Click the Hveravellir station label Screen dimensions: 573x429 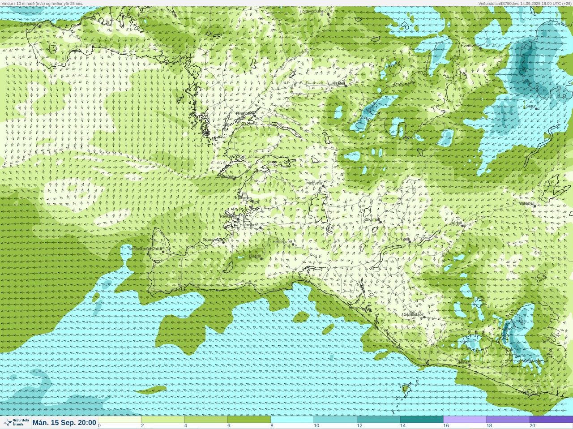[470, 45]
